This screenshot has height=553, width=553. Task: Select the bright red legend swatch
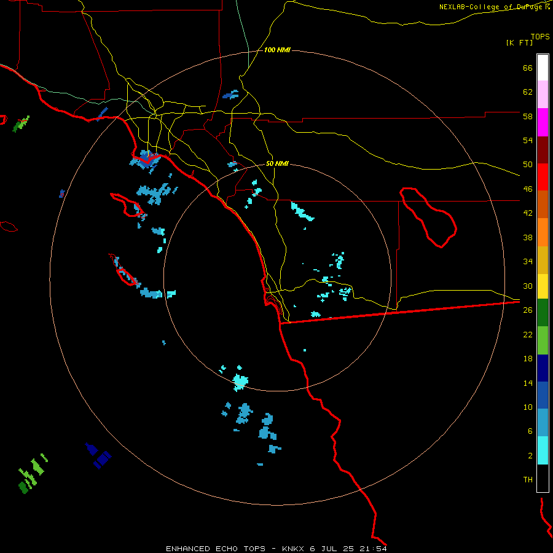click(x=543, y=178)
